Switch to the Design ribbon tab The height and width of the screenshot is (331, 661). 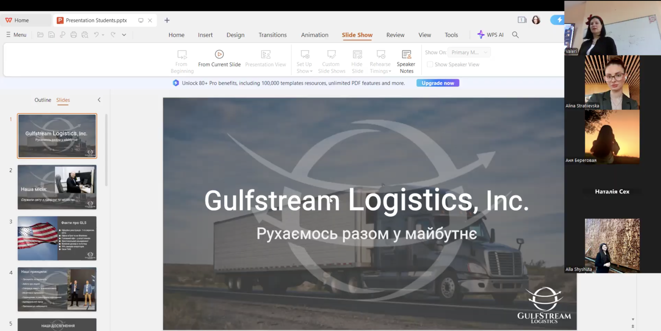(x=235, y=35)
